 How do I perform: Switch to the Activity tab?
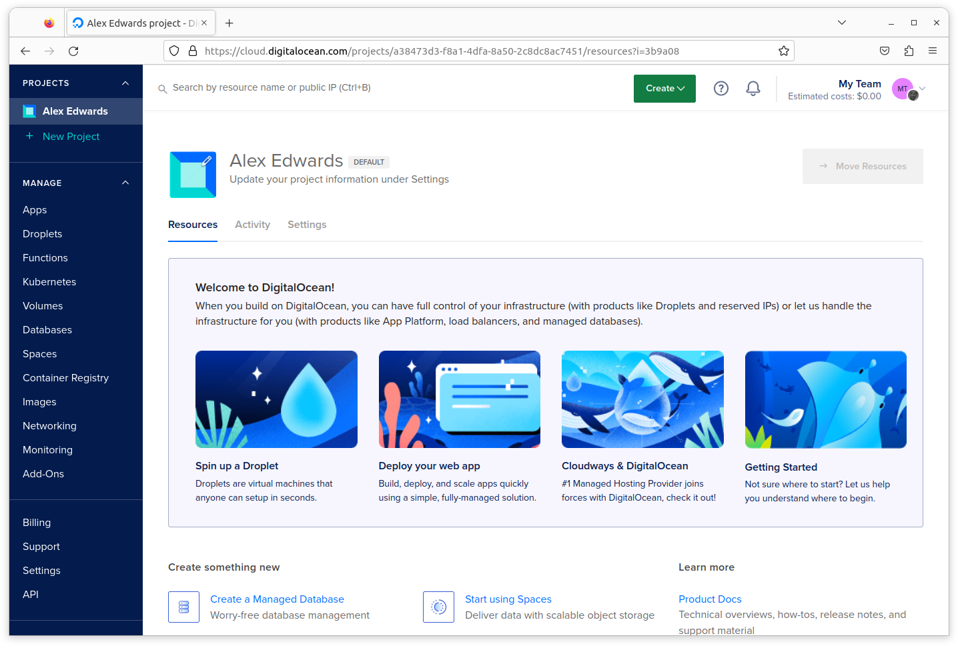[x=252, y=225]
